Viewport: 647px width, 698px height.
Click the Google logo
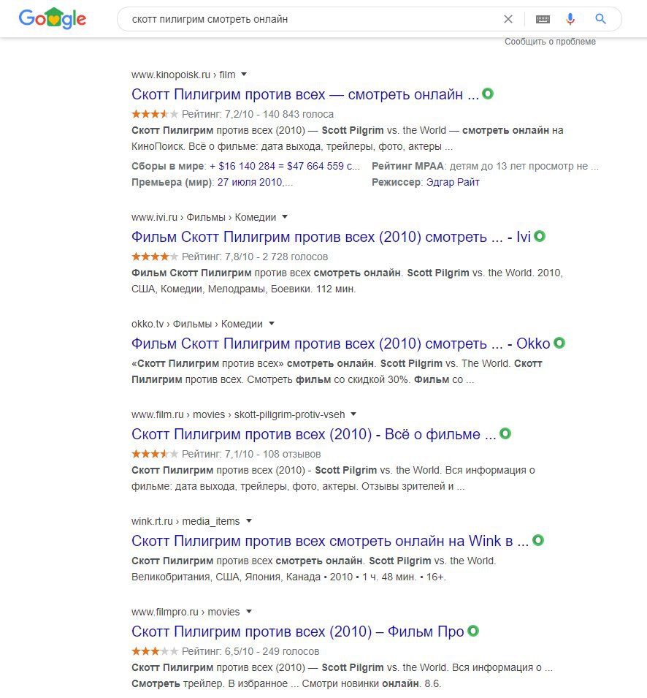click(x=53, y=19)
